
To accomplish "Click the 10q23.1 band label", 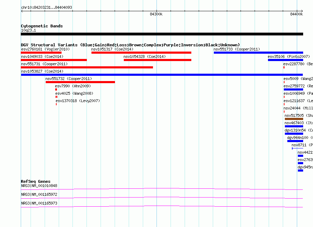I will click(x=28, y=30).
